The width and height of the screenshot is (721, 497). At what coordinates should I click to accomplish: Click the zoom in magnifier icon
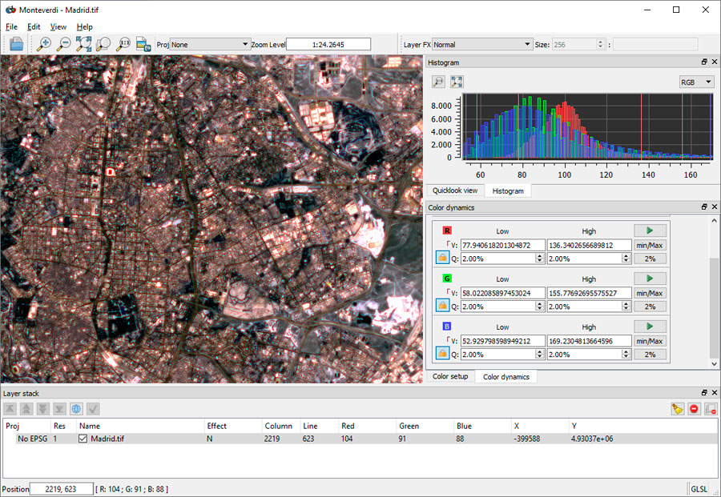point(44,45)
